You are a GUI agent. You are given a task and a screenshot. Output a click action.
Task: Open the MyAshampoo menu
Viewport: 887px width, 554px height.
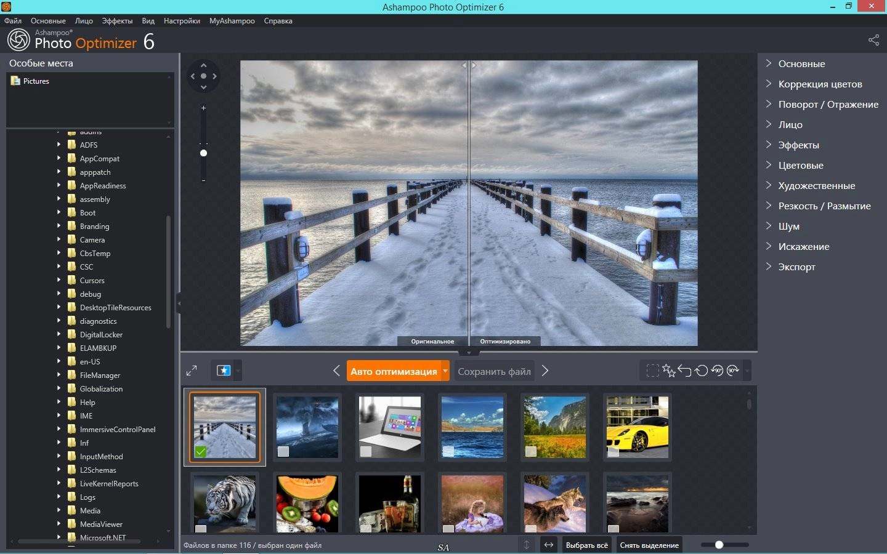pos(232,20)
